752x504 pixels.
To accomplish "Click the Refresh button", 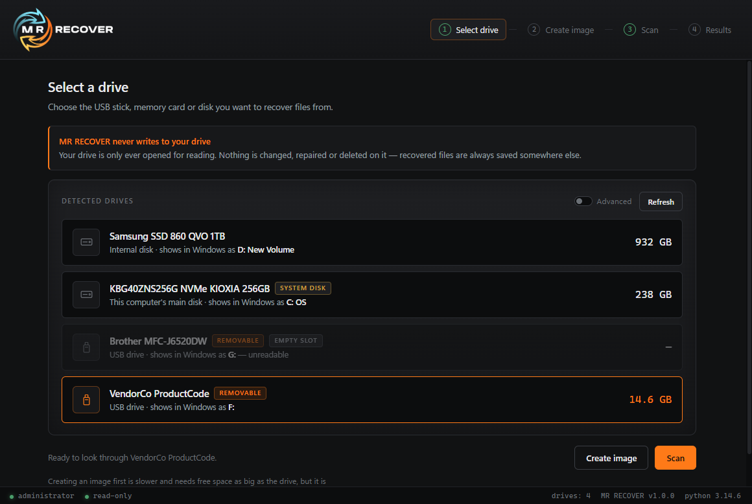I will (x=661, y=201).
